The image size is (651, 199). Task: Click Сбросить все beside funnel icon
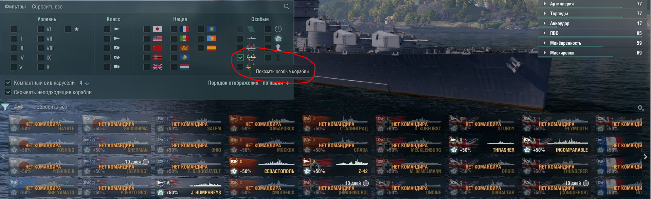(x=52, y=107)
